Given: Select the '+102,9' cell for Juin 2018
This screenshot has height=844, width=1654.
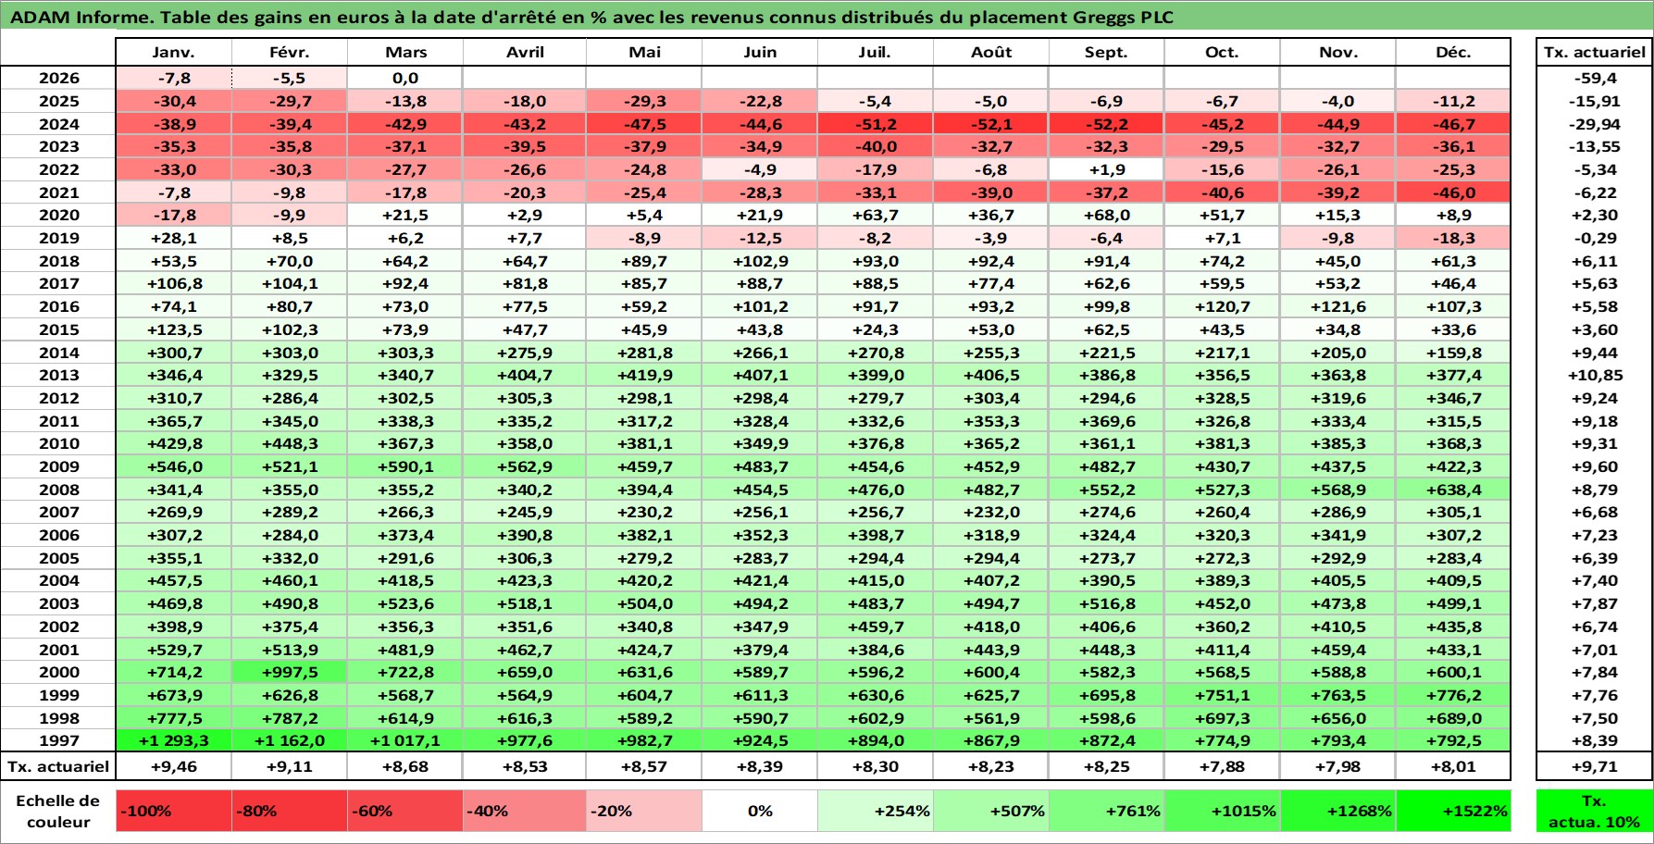Looking at the screenshot, I should [x=760, y=261].
